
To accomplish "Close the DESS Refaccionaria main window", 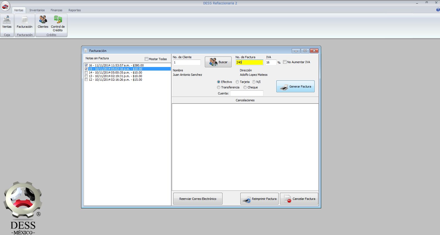I will (436, 3).
